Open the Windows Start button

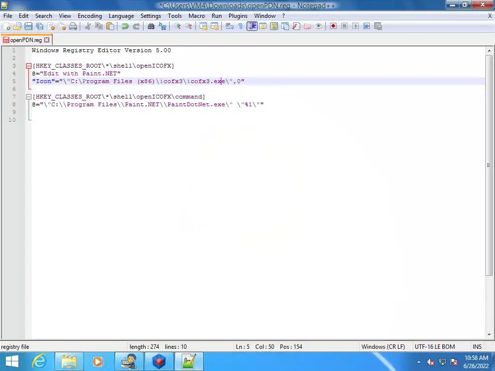12,361
